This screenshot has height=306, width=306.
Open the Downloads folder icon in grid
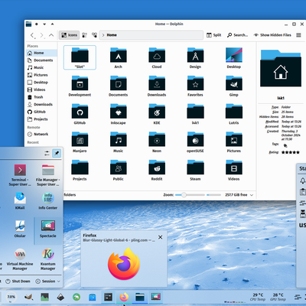tap(157, 86)
